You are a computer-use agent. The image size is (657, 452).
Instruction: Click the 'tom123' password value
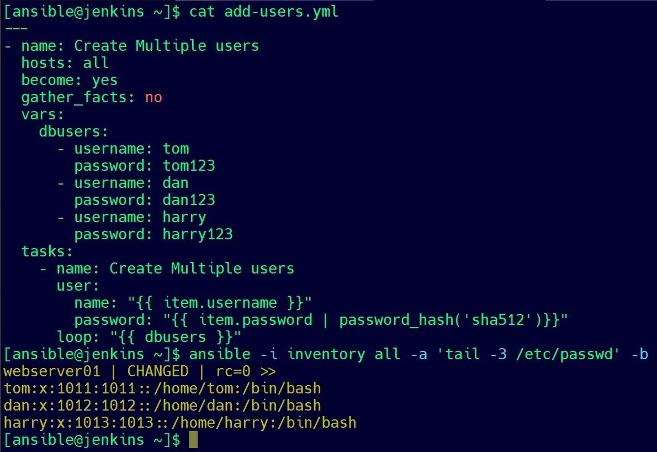tap(189, 166)
